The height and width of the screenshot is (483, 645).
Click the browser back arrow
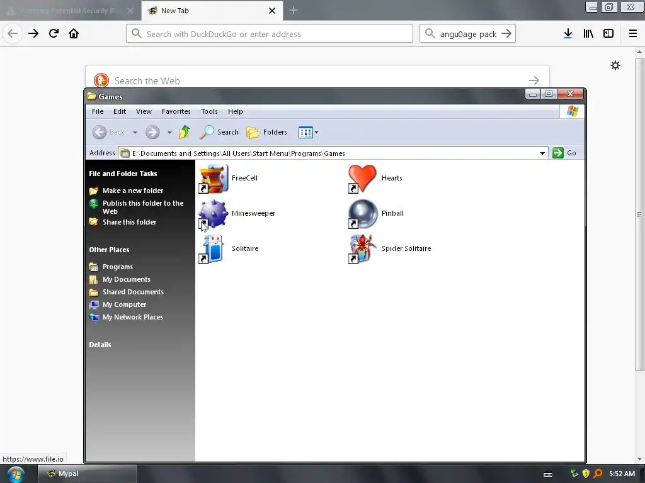(x=13, y=33)
